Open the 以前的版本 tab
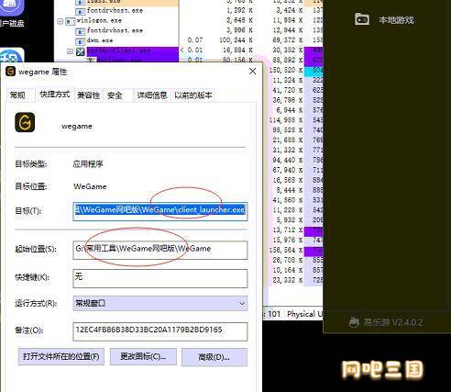 (x=193, y=95)
